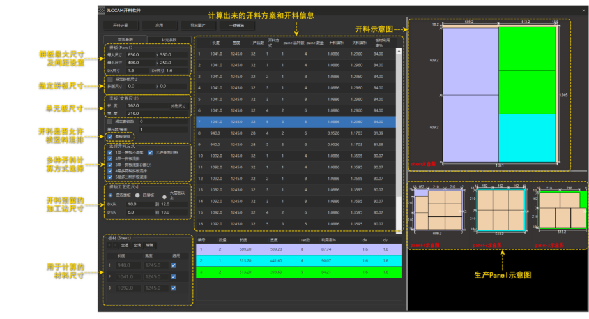Click 全选 in the Sheet panel
This screenshot has width=589, height=319.
(125, 246)
